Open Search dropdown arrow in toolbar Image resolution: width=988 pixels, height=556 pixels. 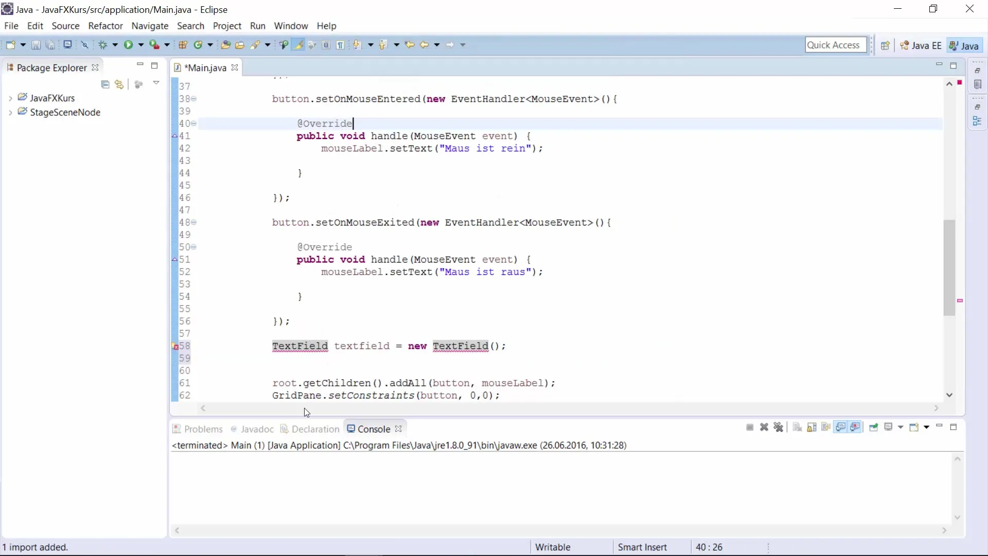coord(268,45)
